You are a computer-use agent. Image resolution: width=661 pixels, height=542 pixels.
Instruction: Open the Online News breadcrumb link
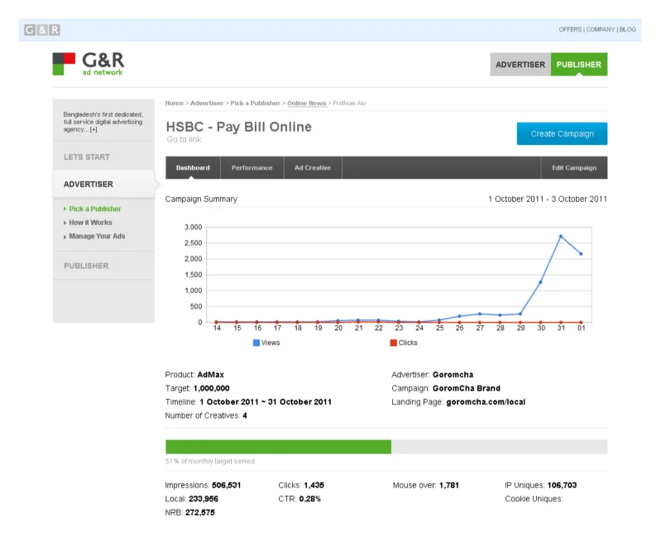(x=306, y=103)
